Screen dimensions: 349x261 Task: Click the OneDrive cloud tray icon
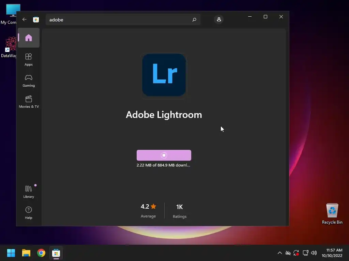click(288, 253)
